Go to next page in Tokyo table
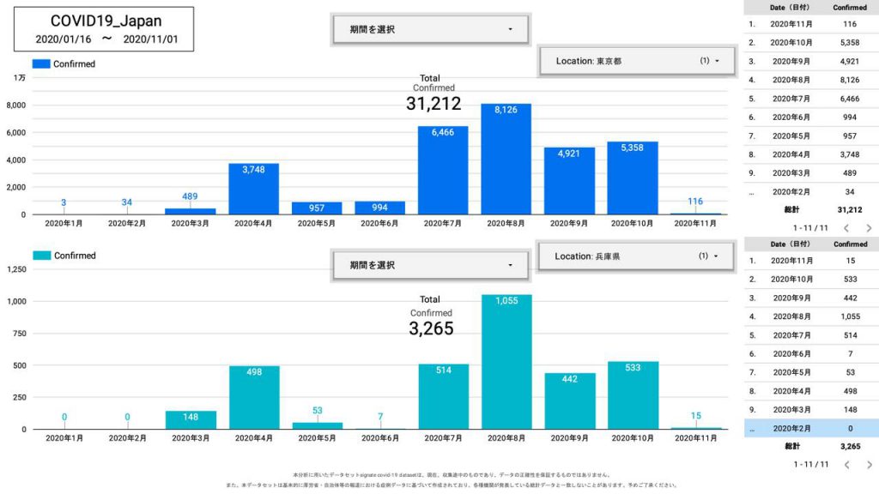The image size is (879, 494). click(868, 228)
